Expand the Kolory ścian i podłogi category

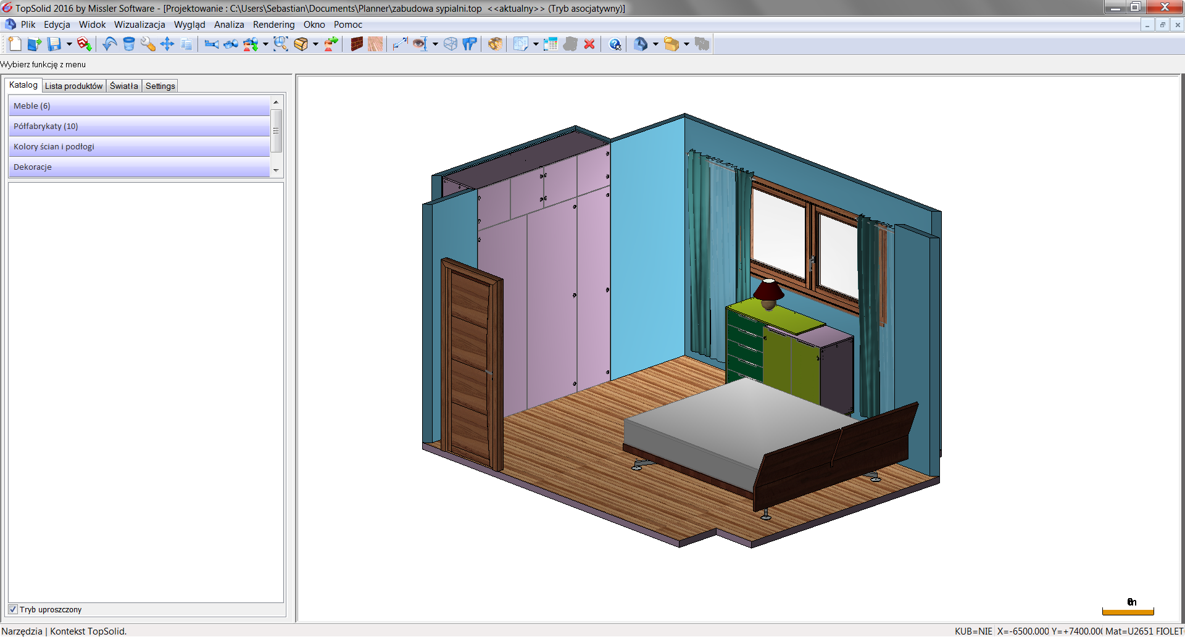[x=139, y=146]
